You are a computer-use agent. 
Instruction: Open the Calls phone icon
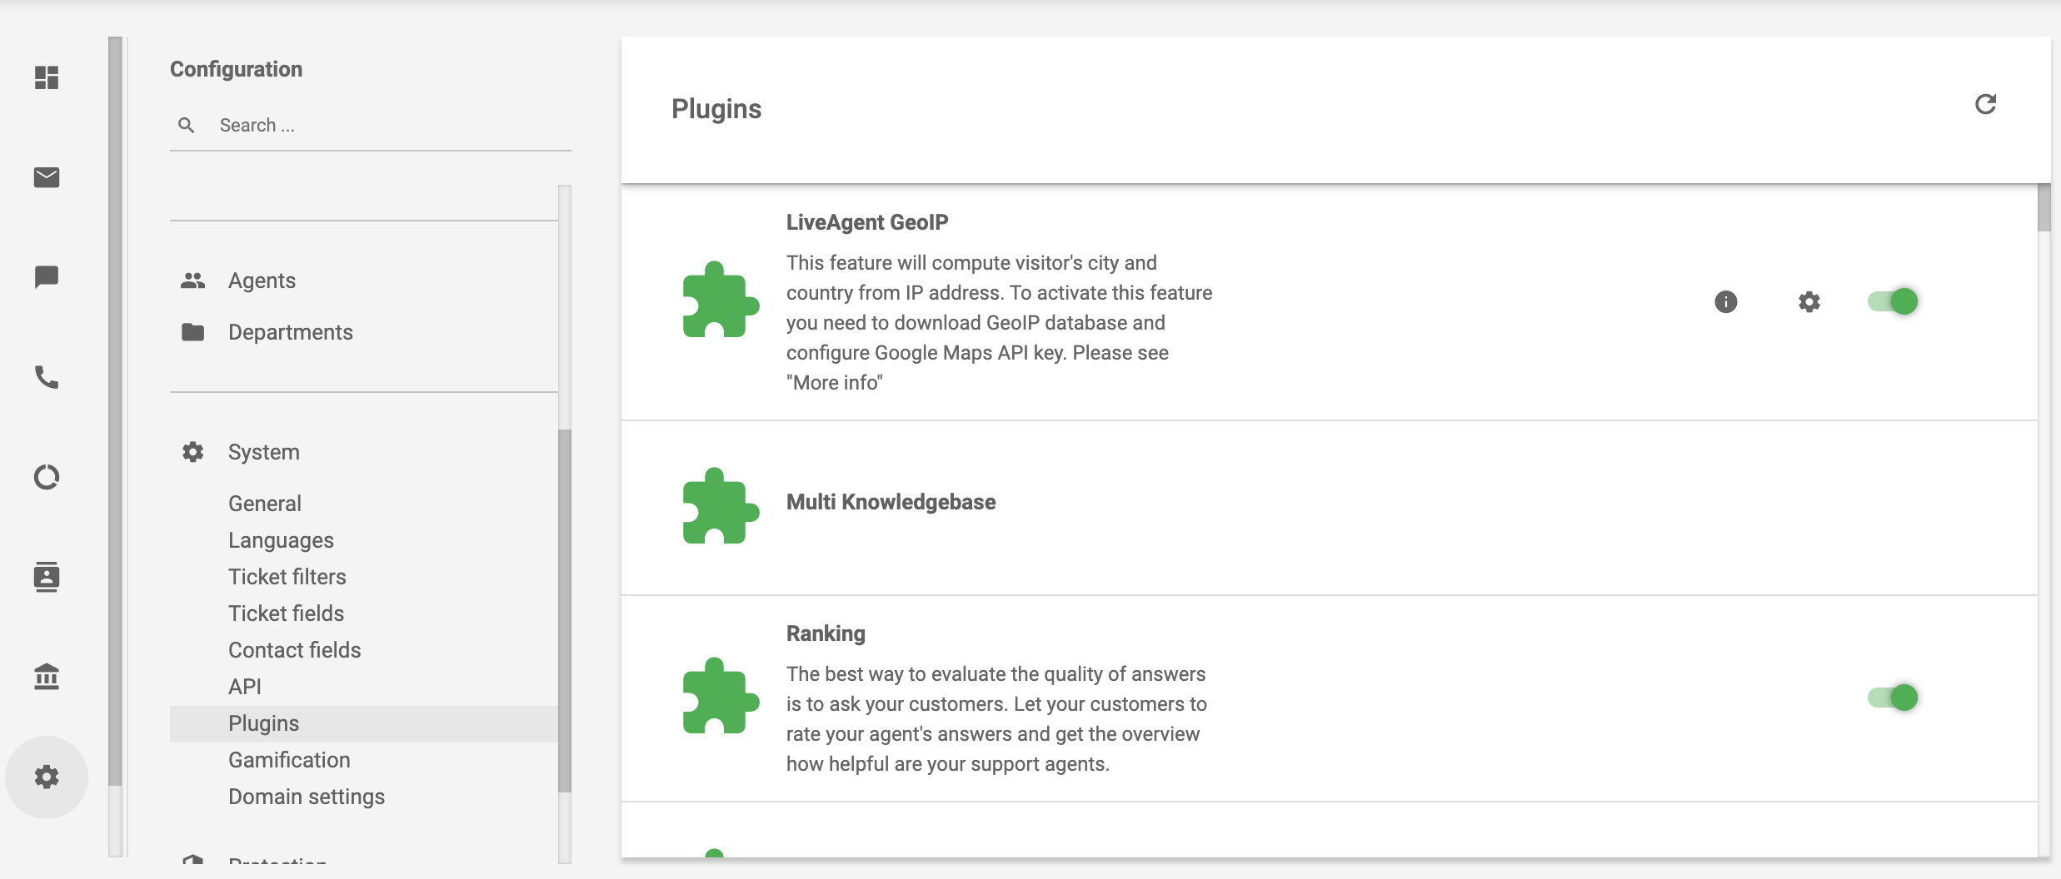click(x=47, y=377)
